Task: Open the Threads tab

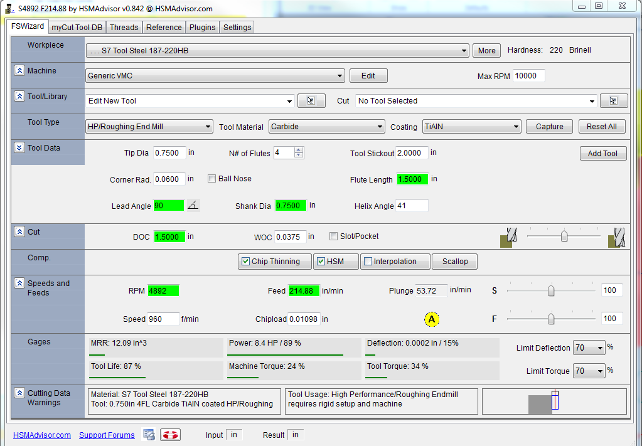Action: [x=124, y=28]
